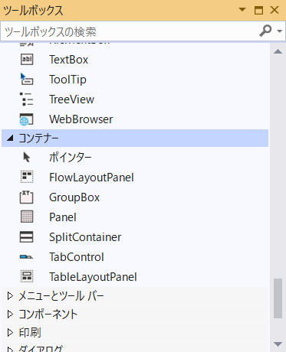Expand the 印刷 group
The width and height of the screenshot is (286, 352).
tap(10, 333)
